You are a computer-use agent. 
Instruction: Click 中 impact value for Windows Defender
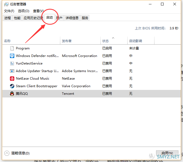point(131,56)
